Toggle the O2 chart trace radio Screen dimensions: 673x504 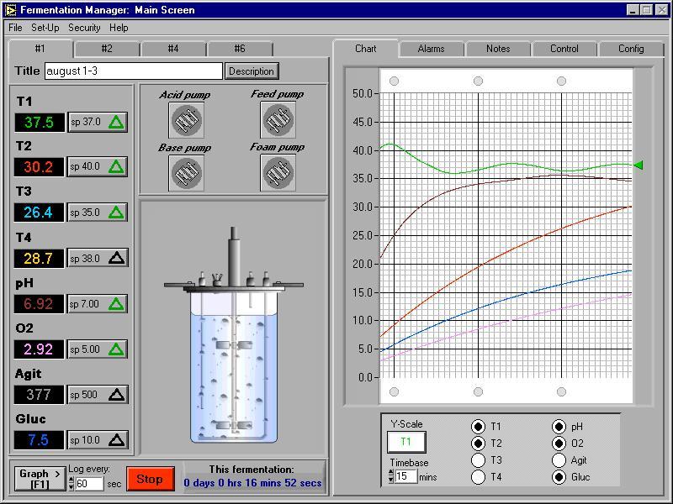(x=559, y=444)
